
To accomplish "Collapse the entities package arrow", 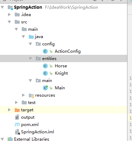I will [31, 59].
